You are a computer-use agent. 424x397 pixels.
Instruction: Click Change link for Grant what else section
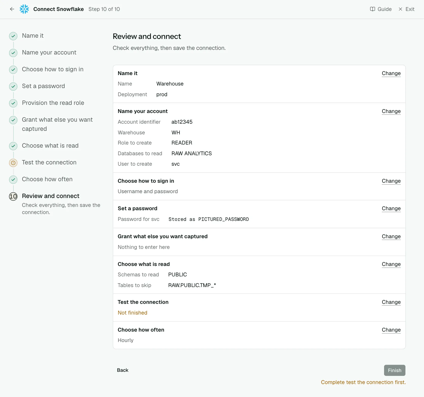pos(391,236)
